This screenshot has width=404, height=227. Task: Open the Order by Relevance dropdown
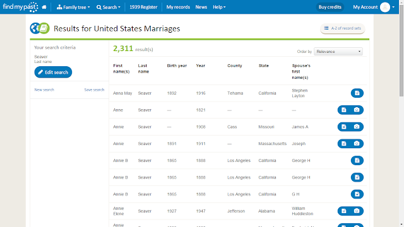tap(338, 52)
